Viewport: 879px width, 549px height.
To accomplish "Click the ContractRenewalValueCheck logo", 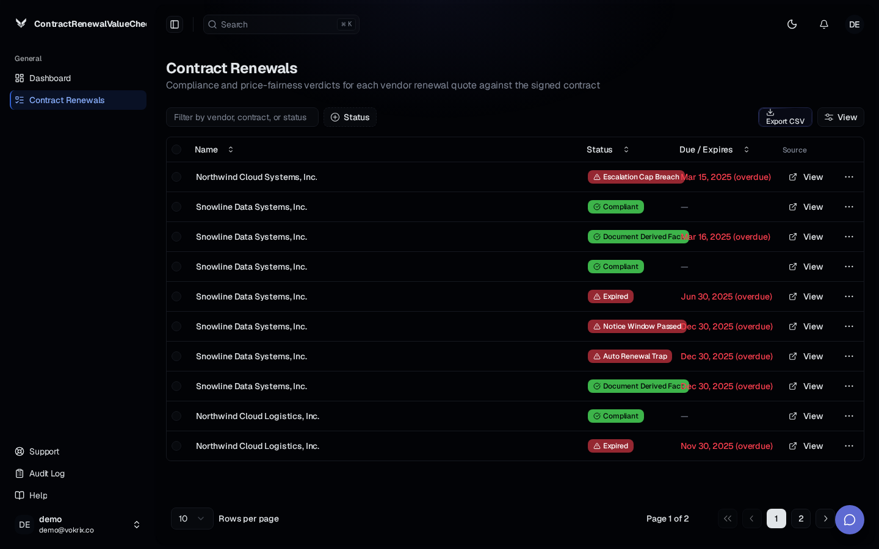I will pyautogui.click(x=81, y=24).
